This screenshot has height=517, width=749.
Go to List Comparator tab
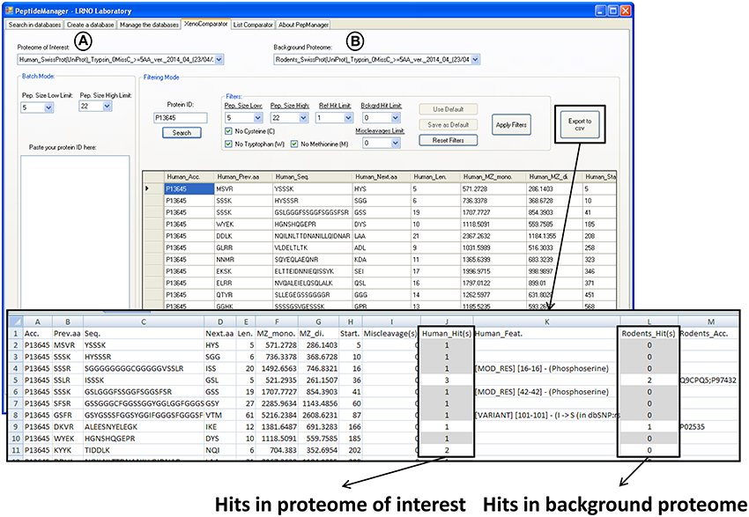pos(253,25)
